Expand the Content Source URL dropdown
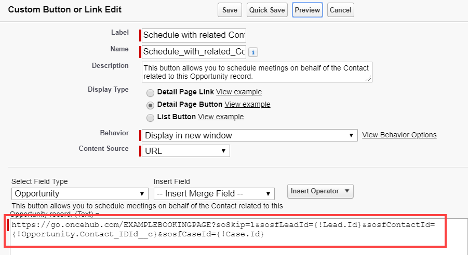 (x=185, y=150)
